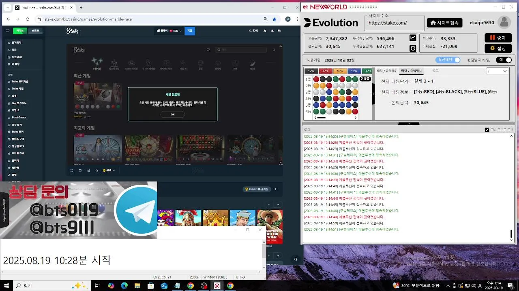The image size is (519, 291).
Task: Select the recommended games category icon
Action: (97, 63)
